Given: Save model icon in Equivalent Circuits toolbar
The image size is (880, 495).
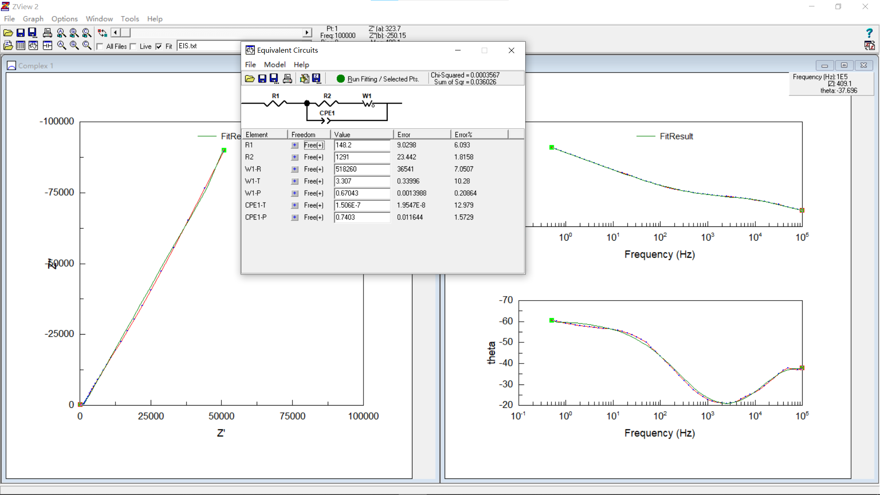Looking at the screenshot, I should pyautogui.click(x=262, y=79).
